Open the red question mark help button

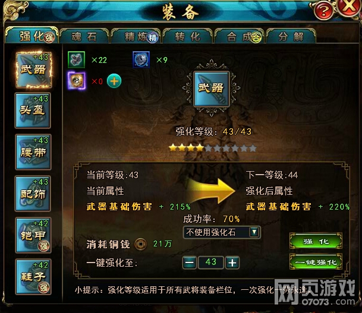[x=324, y=10]
